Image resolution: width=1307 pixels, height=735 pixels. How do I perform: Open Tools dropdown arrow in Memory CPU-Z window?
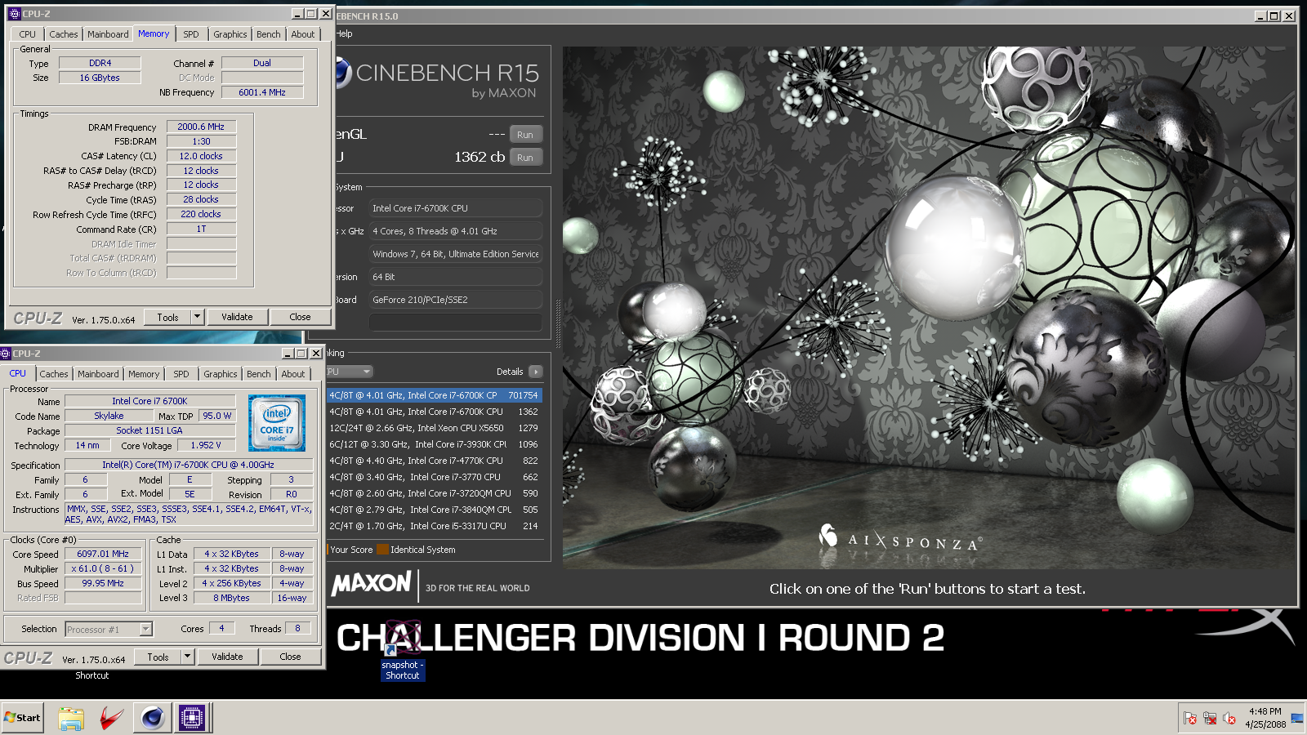coord(197,317)
